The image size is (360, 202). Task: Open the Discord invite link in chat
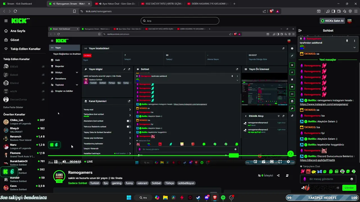(x=318, y=160)
